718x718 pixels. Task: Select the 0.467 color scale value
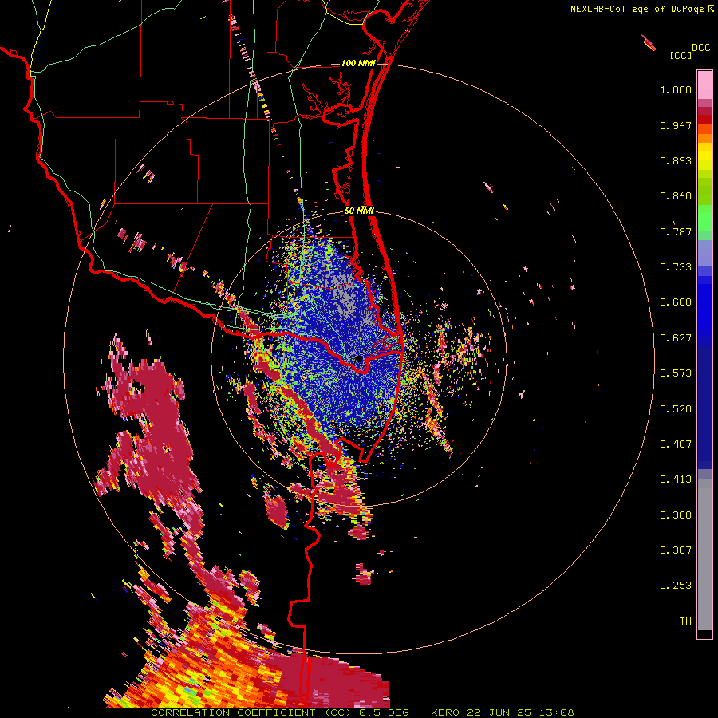click(x=676, y=444)
